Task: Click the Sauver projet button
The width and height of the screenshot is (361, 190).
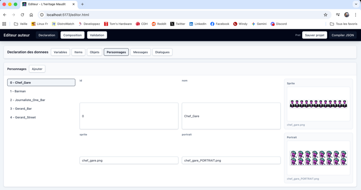Action: coord(314,35)
